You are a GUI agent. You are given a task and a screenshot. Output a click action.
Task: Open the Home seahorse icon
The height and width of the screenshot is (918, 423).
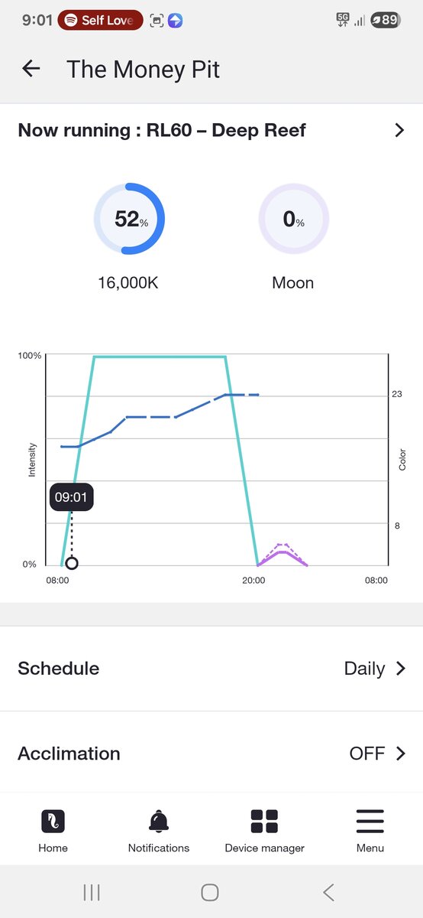(53, 821)
